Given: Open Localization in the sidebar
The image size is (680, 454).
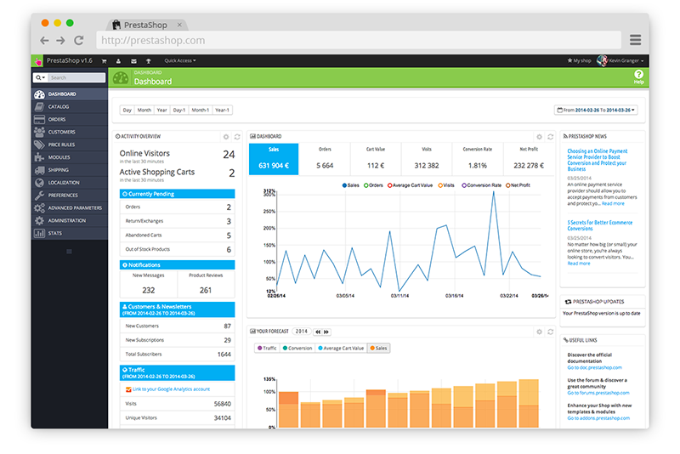Looking at the screenshot, I should tap(70, 183).
